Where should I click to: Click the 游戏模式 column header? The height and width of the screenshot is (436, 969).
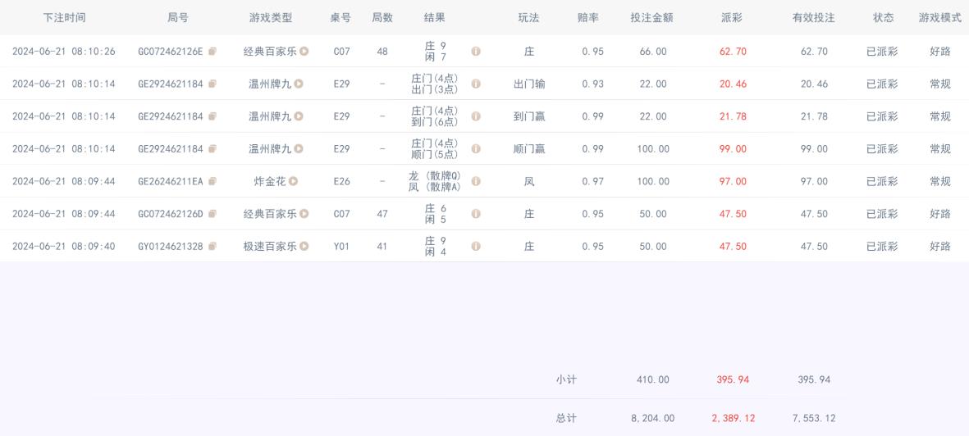[940, 18]
